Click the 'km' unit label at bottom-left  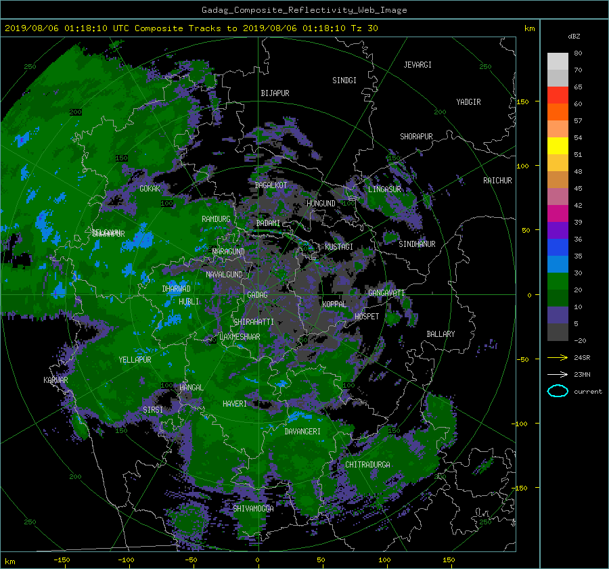(10, 562)
